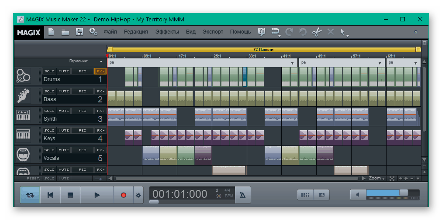Click the horizontal stretch arrows zoom icon
Screen dimensions: 442x220
(x=403, y=178)
